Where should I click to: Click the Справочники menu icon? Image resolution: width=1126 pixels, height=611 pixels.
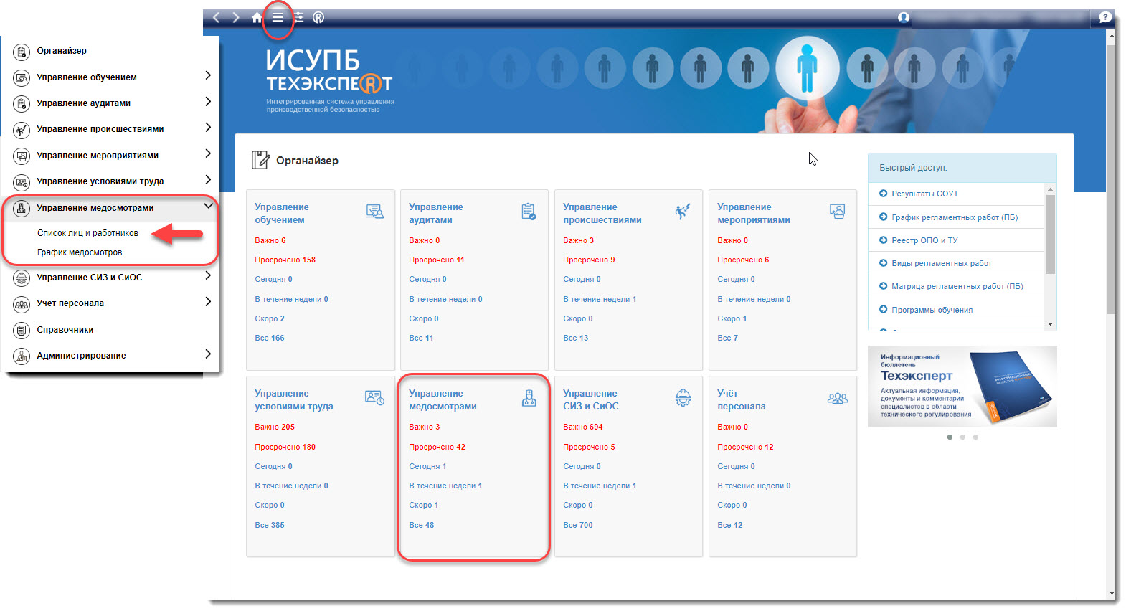[22, 330]
